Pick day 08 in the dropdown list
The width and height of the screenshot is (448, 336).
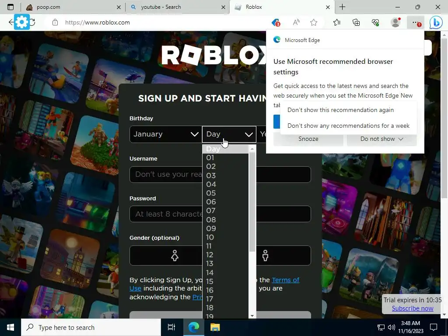226,220
